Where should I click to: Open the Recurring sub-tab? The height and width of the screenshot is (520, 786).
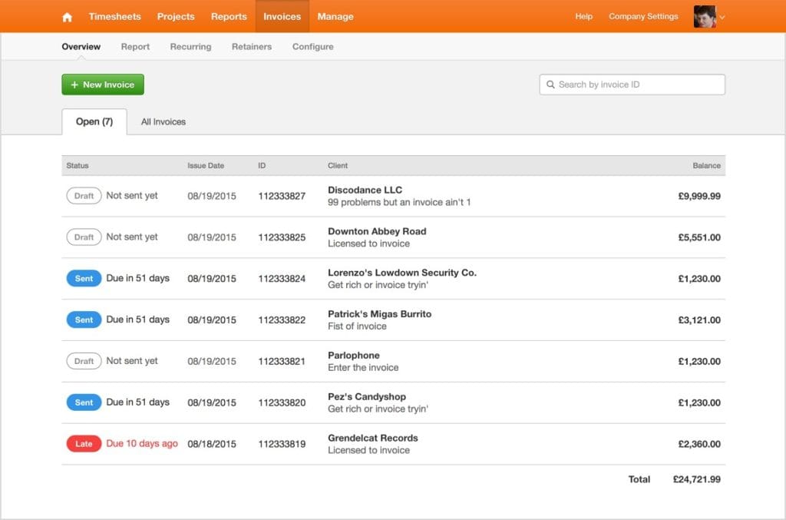190,47
